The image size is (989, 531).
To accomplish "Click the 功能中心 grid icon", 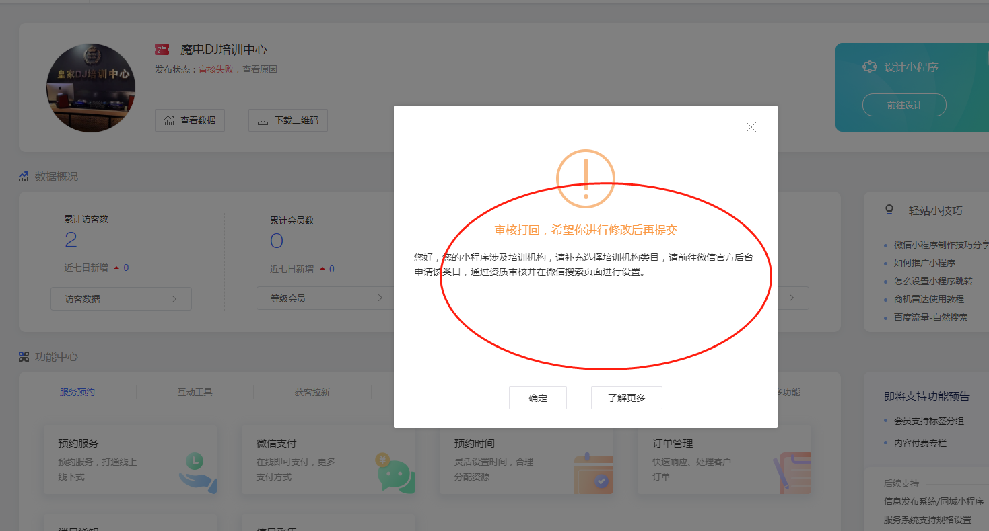I will [x=24, y=356].
